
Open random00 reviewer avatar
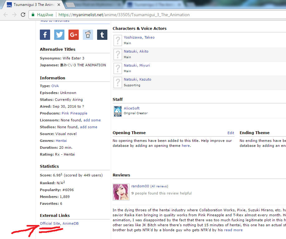click(121, 192)
